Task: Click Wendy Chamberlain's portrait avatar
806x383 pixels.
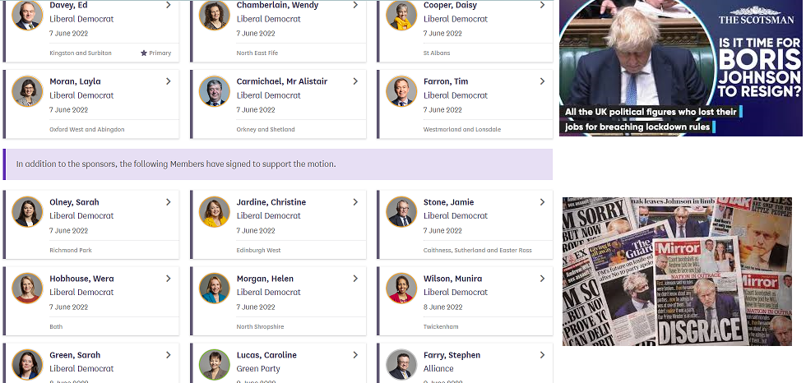Action: click(215, 15)
